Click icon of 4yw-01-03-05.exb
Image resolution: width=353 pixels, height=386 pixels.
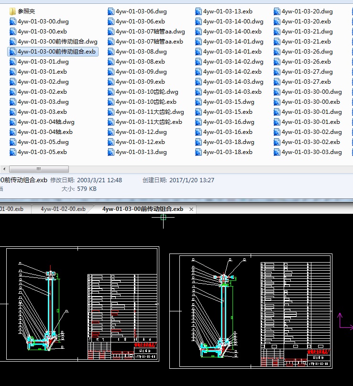click(x=12, y=152)
